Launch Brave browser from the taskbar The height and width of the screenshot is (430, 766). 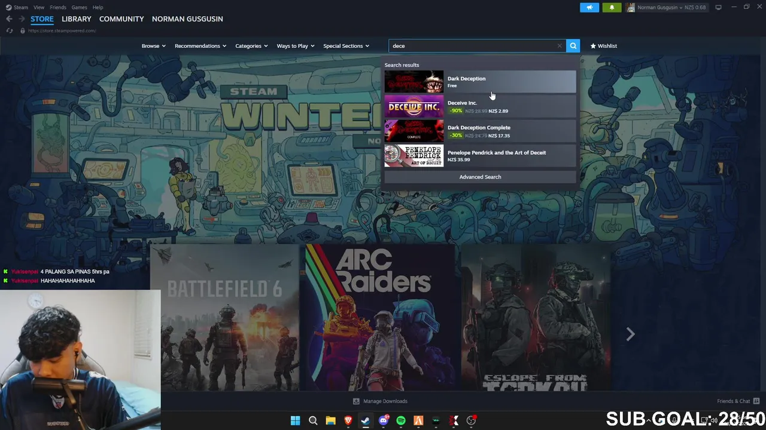click(348, 421)
